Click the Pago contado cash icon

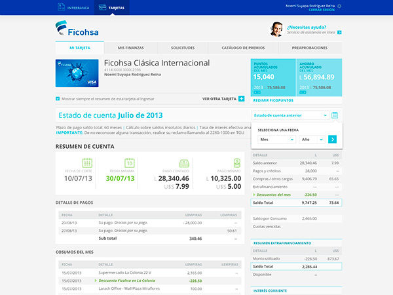click(x=184, y=163)
